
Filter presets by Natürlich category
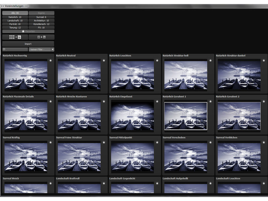point(15,17)
